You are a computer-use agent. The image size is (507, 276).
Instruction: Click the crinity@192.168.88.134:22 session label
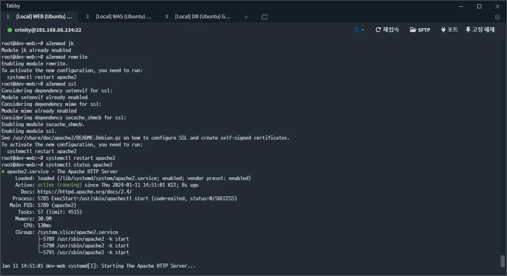(x=48, y=30)
